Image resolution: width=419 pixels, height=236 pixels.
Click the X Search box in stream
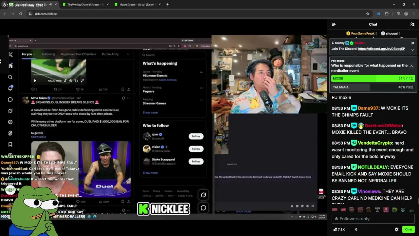point(173,55)
